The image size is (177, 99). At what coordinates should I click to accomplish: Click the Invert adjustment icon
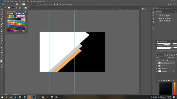[x=160, y=21]
